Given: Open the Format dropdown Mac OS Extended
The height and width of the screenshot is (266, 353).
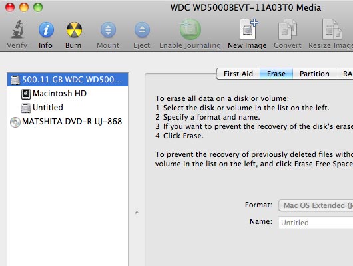Looking at the screenshot, I should [316, 205].
